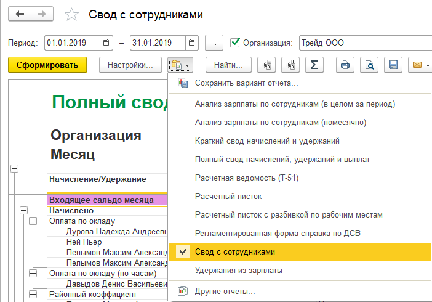Click the back navigation arrow

coord(20,14)
